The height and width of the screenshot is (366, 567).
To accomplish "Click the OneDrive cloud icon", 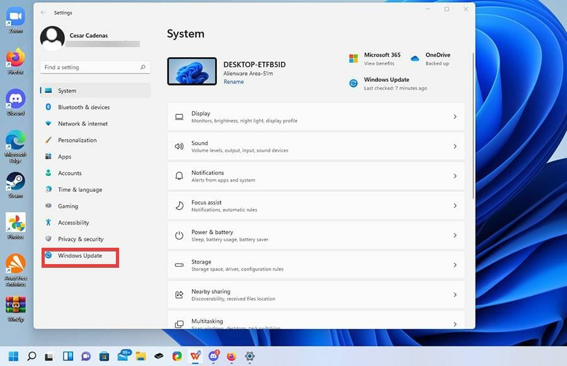I will [x=415, y=58].
